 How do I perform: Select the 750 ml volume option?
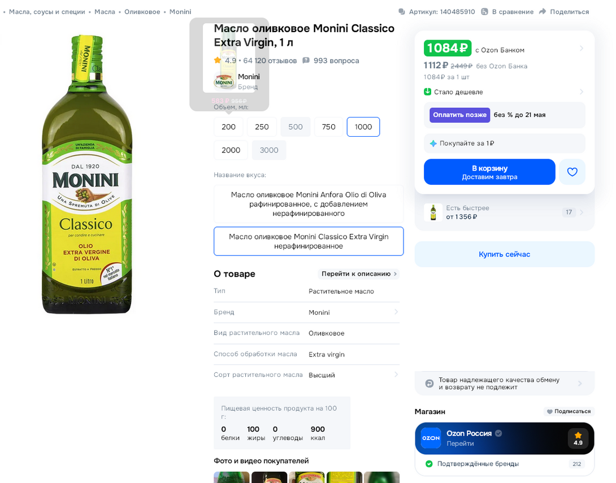click(x=328, y=127)
